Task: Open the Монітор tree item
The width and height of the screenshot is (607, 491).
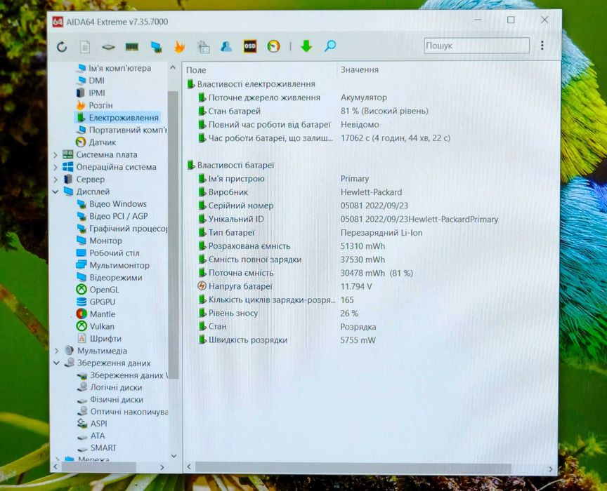Action: [100, 241]
